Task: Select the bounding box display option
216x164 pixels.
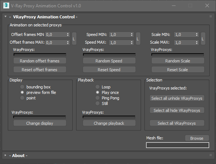Action: point(22,87)
